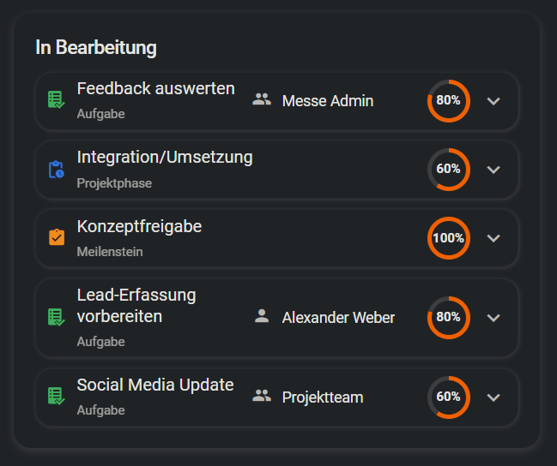Image resolution: width=557 pixels, height=466 pixels.
Task: Click the blue project phase icon for Integration/Umsetzung
Action: [56, 169]
